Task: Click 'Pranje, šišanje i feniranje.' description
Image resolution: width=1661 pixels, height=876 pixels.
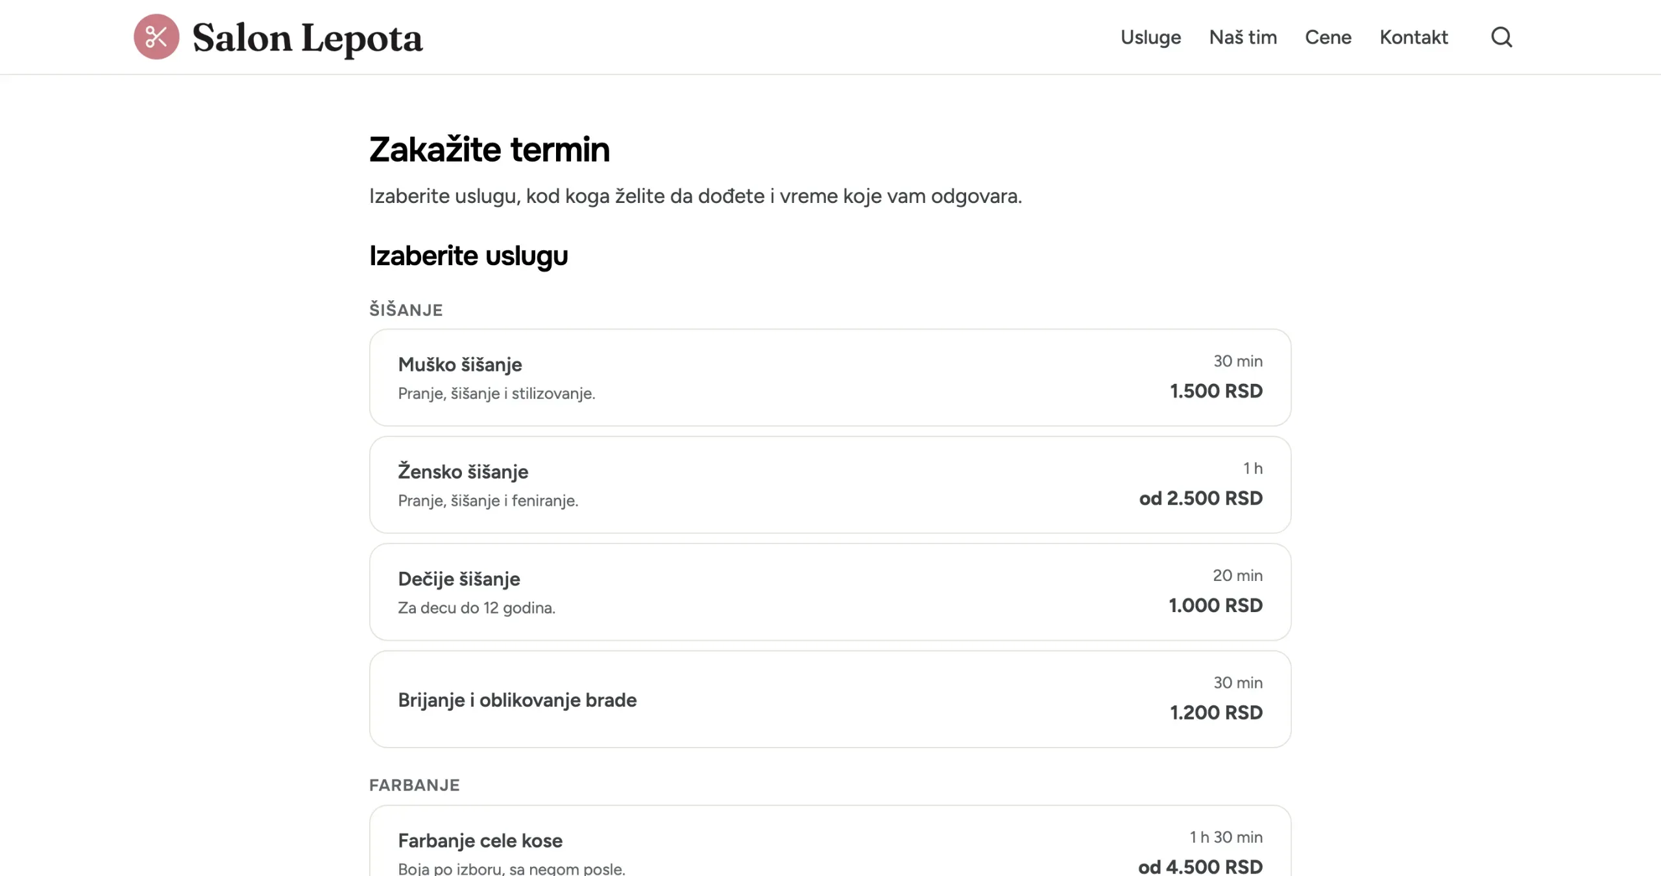Action: click(x=488, y=501)
